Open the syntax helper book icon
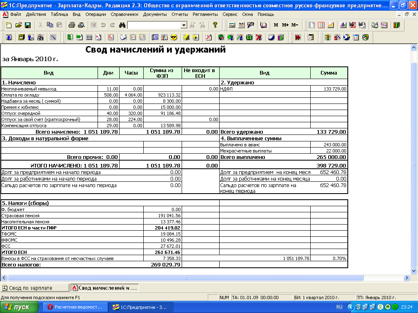This screenshot has width=418, height=313. 263,25
